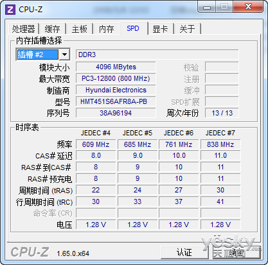Click the empty 命令率 (CR) cell under JEDEC #4
Viewport: 268px width, 265px height.
(x=96, y=213)
